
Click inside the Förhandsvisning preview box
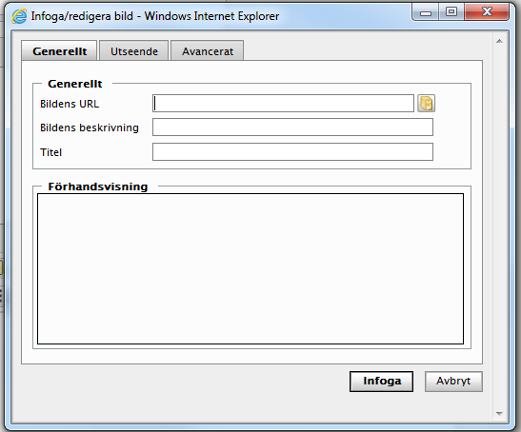click(250, 268)
